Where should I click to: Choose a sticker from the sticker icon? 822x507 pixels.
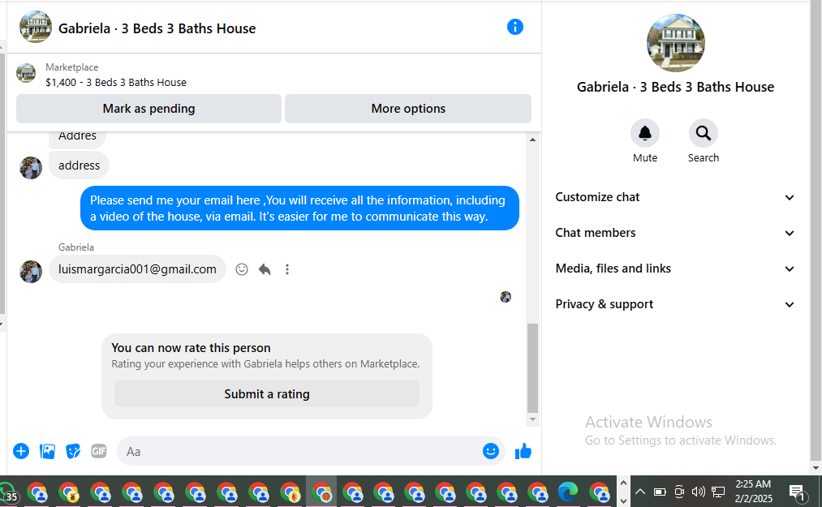click(73, 451)
